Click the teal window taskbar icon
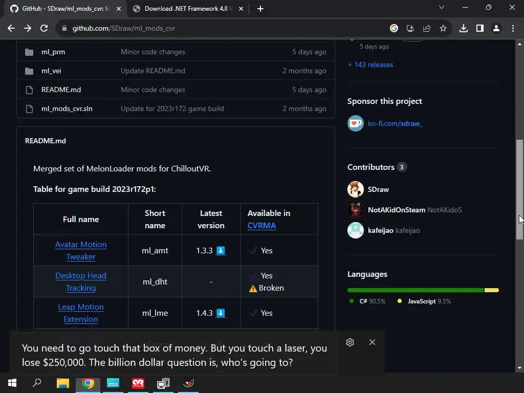This screenshot has height=393, width=524. pyautogui.click(x=113, y=383)
